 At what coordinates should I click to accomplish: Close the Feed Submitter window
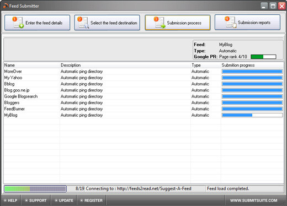point(281,6)
